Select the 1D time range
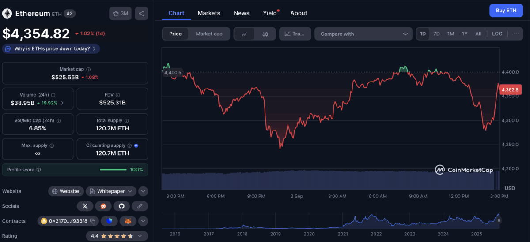The height and width of the screenshot is (242, 530). tap(423, 34)
